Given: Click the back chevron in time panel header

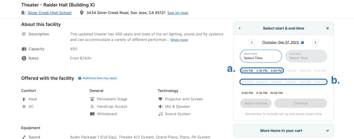Looking at the screenshot, I should pos(239,28).
